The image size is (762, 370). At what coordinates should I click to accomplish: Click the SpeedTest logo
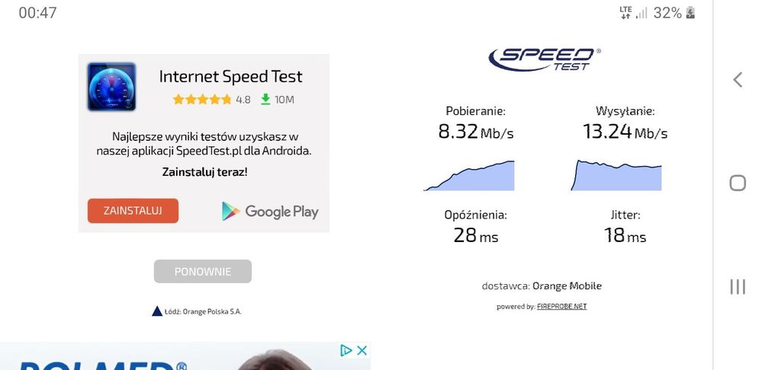[545, 59]
